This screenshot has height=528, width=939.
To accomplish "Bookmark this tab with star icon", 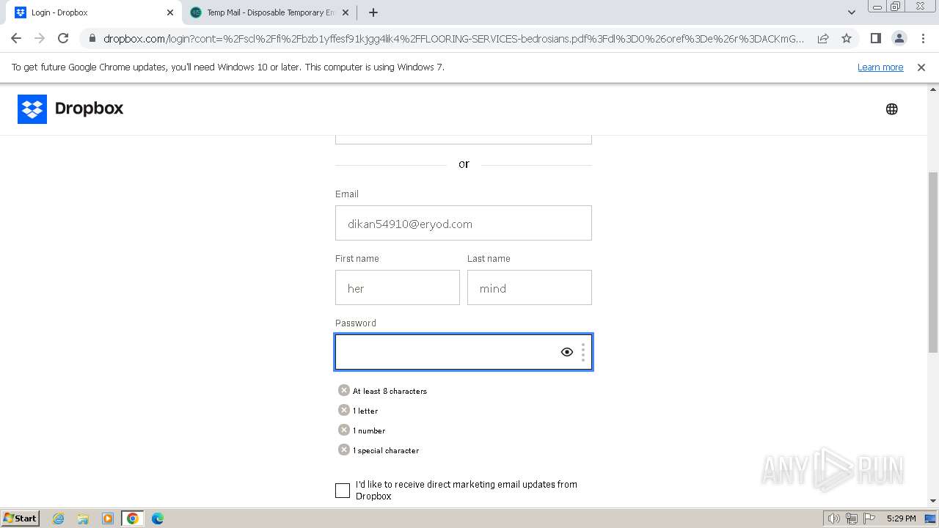I will [847, 38].
